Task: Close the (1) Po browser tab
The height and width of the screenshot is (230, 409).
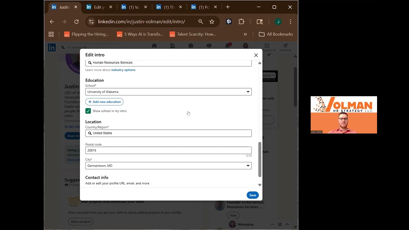Action: [x=215, y=7]
